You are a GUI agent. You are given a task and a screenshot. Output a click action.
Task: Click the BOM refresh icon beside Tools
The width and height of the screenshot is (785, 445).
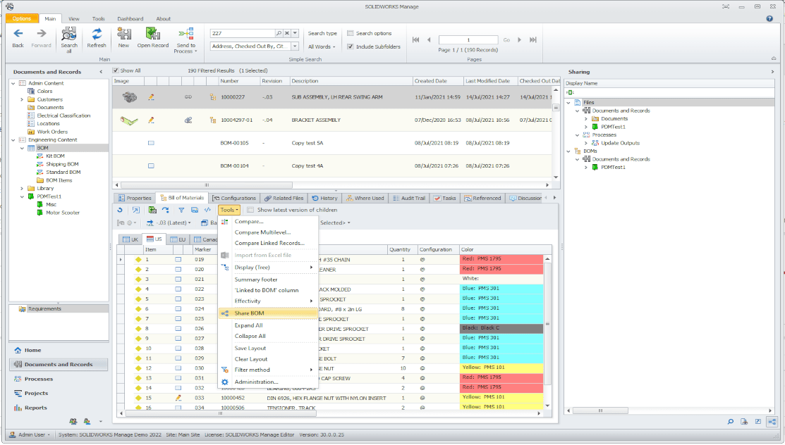point(120,210)
